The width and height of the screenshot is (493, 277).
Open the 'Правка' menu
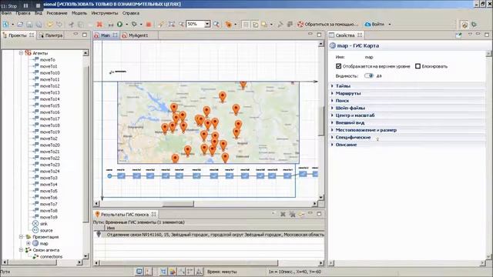pyautogui.click(x=23, y=13)
